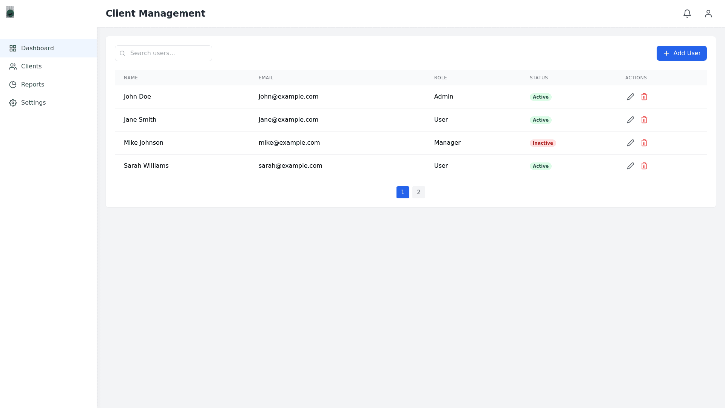Select page 1 pagination button

pos(403,192)
